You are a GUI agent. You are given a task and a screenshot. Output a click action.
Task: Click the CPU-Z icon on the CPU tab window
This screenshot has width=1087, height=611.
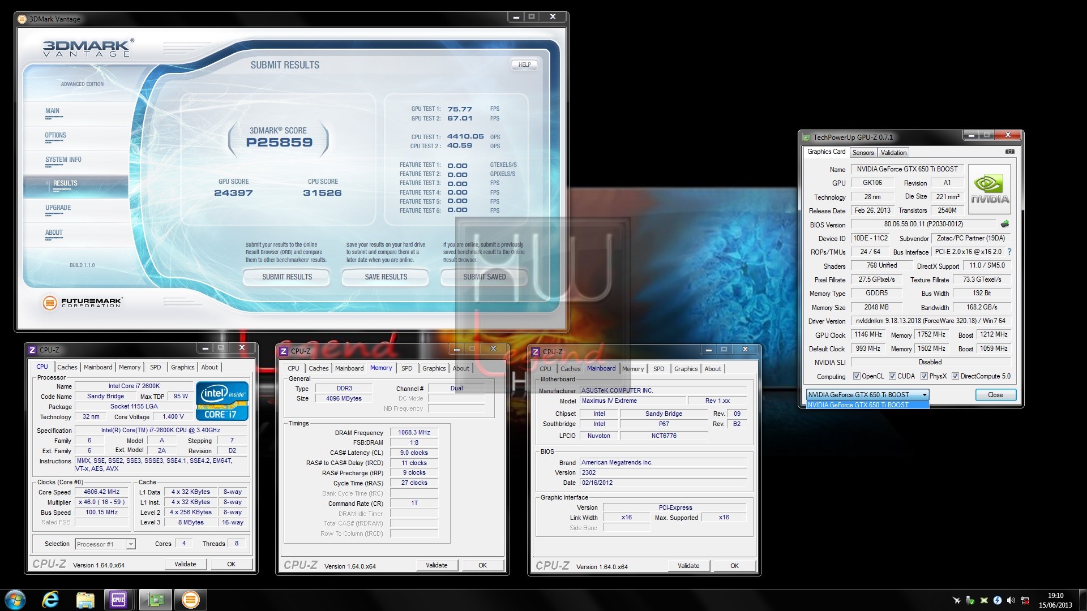[x=32, y=350]
